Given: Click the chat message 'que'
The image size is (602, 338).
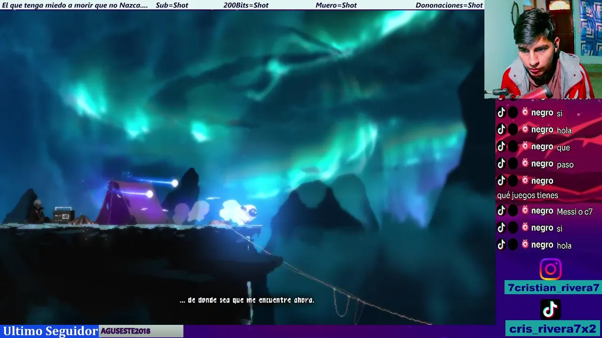Looking at the screenshot, I should tap(563, 148).
